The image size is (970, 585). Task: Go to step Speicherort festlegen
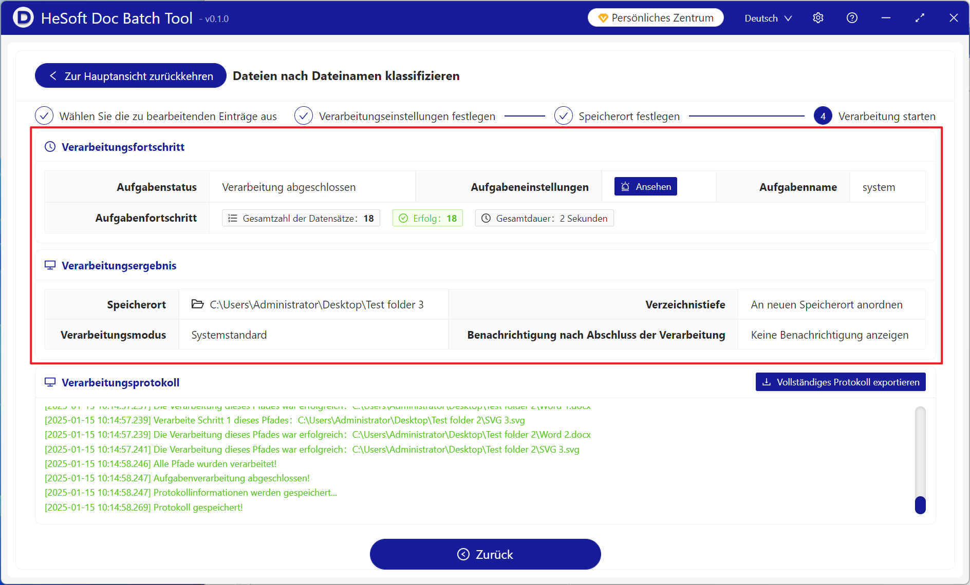coord(629,116)
